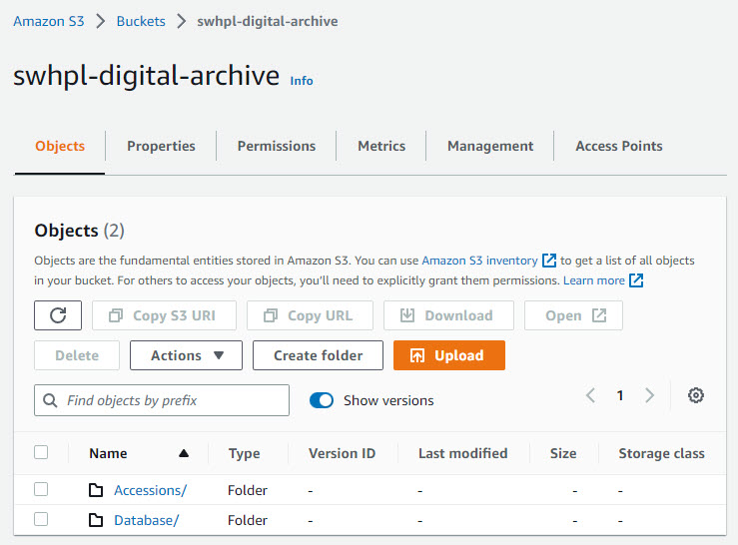The width and height of the screenshot is (738, 545).
Task: Click the Upload button
Action: pyautogui.click(x=449, y=355)
